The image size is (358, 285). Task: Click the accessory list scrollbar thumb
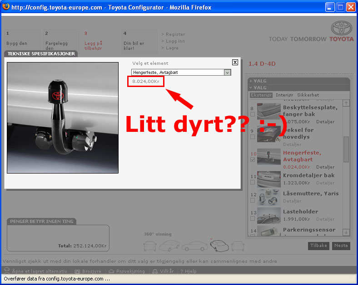click(346, 150)
